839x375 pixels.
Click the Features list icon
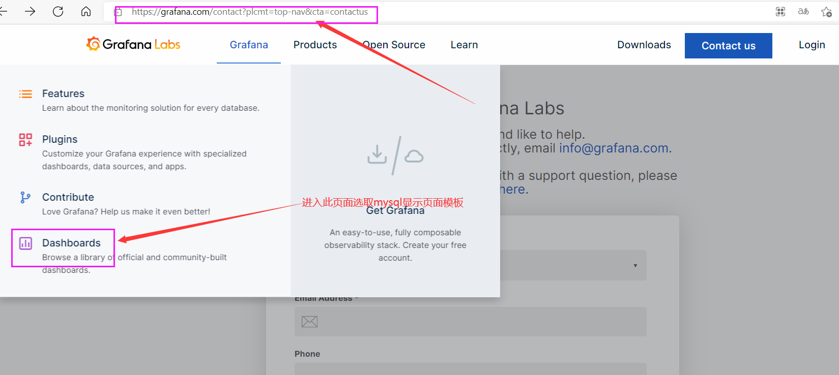pyautogui.click(x=25, y=94)
